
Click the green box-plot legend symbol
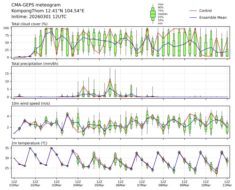[x=153, y=14]
